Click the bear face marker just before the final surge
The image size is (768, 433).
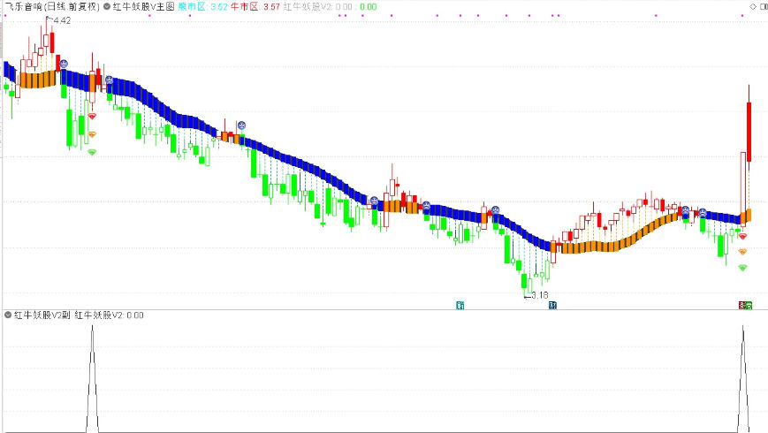coord(703,213)
